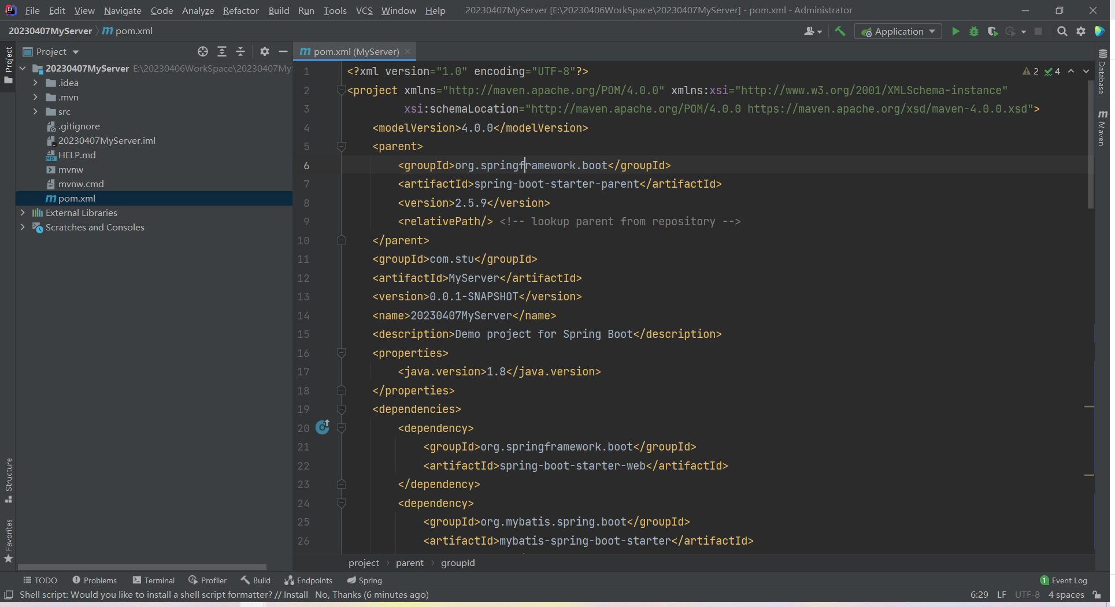Open Search Everywhere magnifier icon
1115x607 pixels.
tap(1062, 32)
